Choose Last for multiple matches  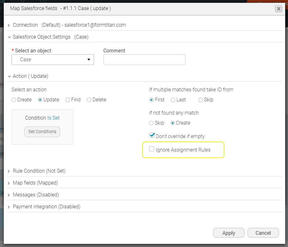point(173,100)
